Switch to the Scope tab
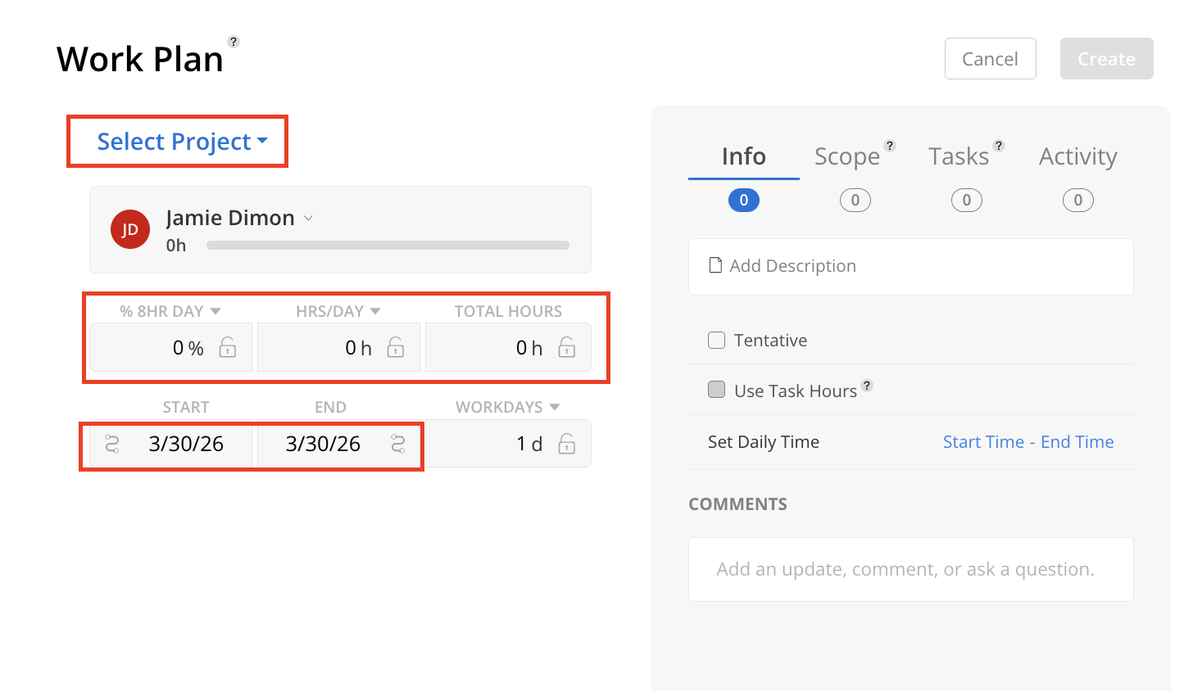This screenshot has height=691, width=1193. [x=847, y=156]
